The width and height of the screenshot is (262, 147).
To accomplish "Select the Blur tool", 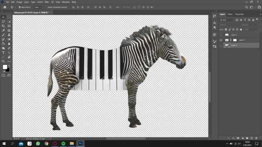I will click(9, 44).
